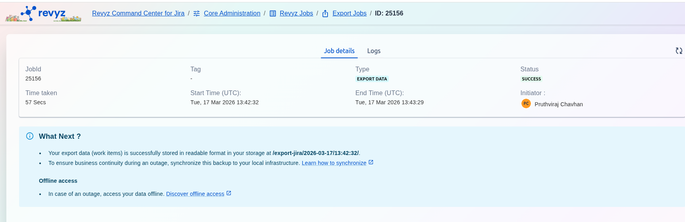Click the Core Administration sliders icon

click(197, 13)
